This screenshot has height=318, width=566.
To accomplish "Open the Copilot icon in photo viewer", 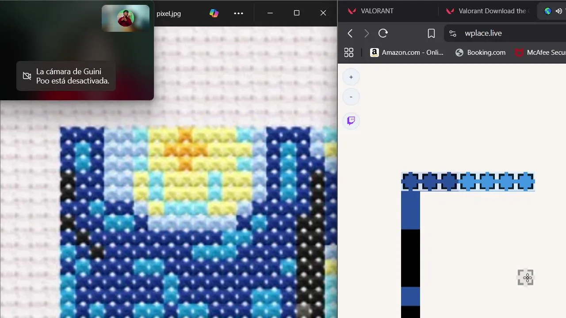I will pos(214,13).
